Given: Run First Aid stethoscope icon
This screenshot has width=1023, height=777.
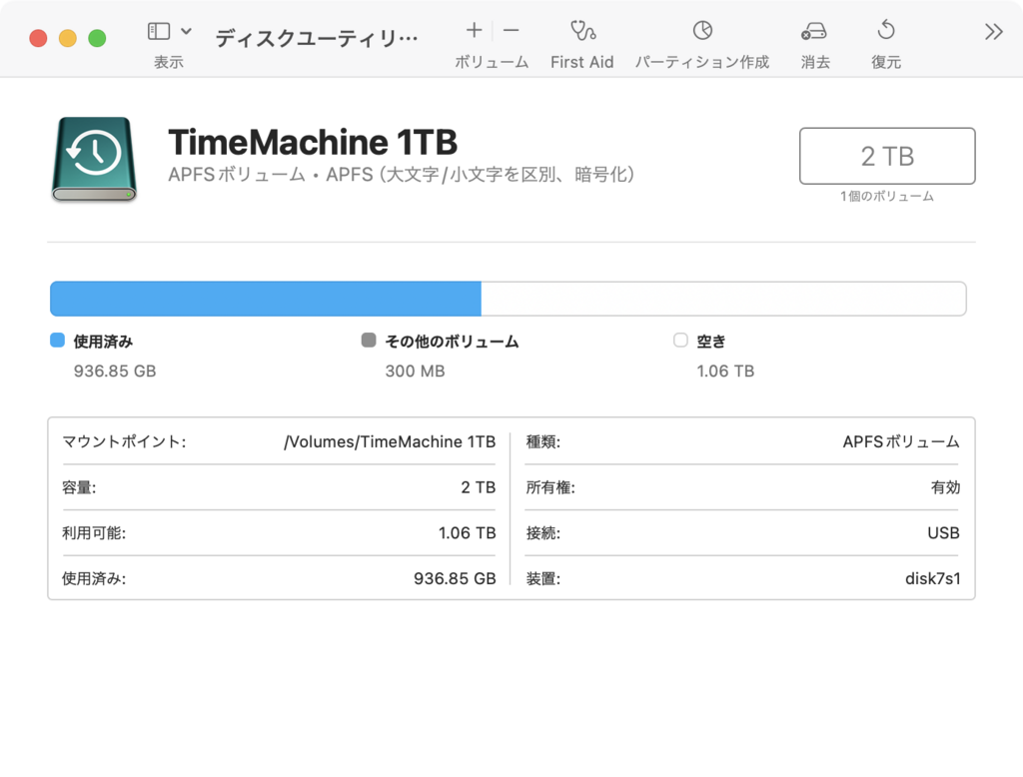Looking at the screenshot, I should [x=582, y=30].
